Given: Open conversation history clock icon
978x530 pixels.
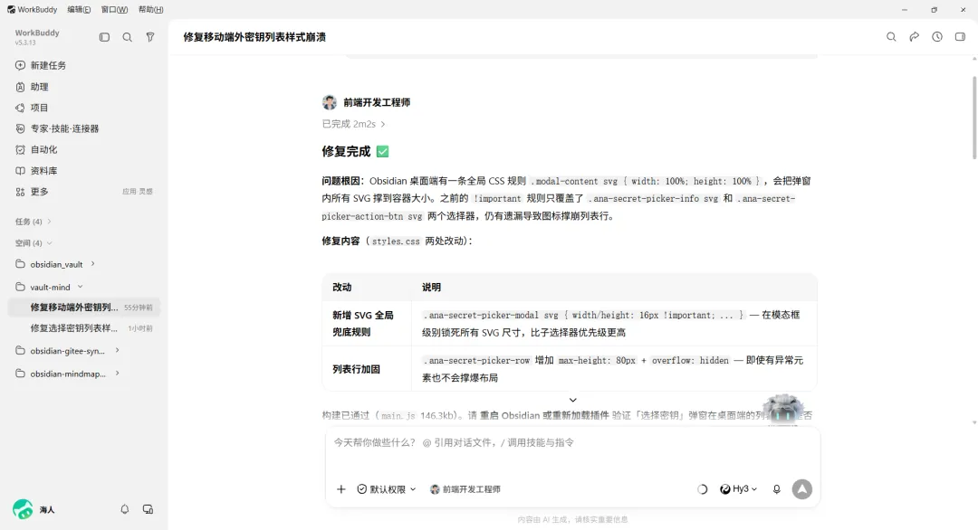Looking at the screenshot, I should pyautogui.click(x=937, y=37).
